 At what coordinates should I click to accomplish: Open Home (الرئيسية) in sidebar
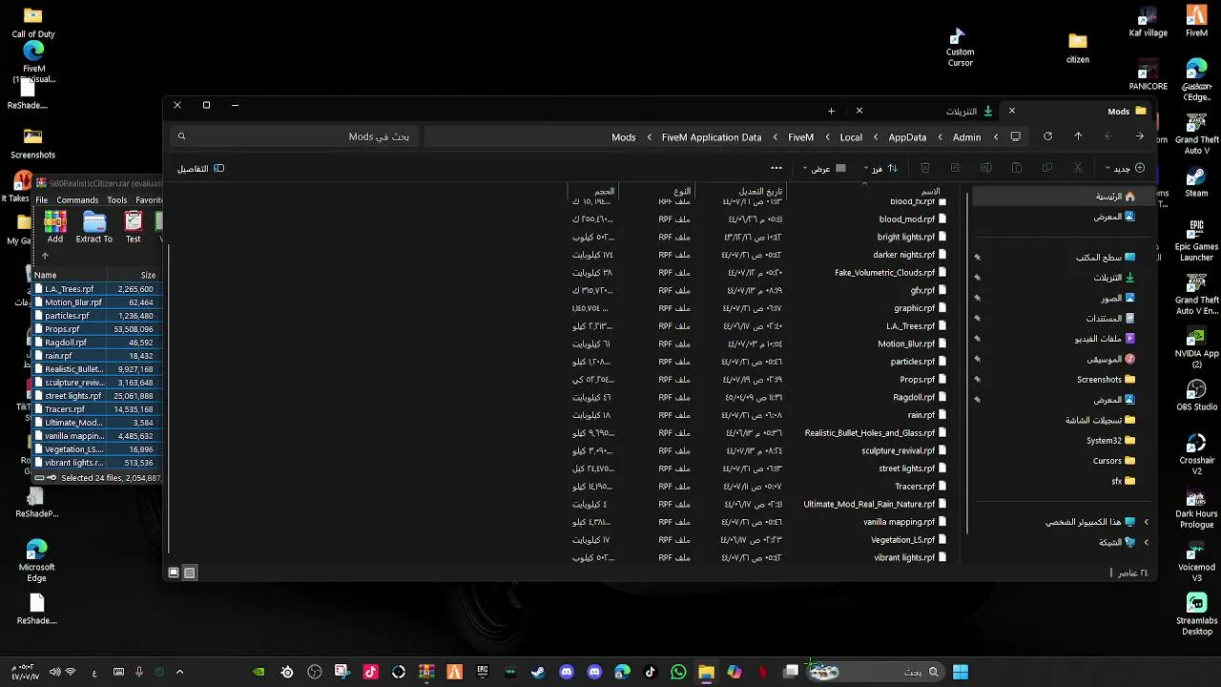point(1065,196)
